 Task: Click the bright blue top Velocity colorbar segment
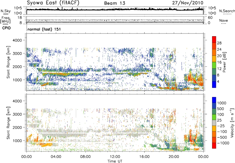214,100
